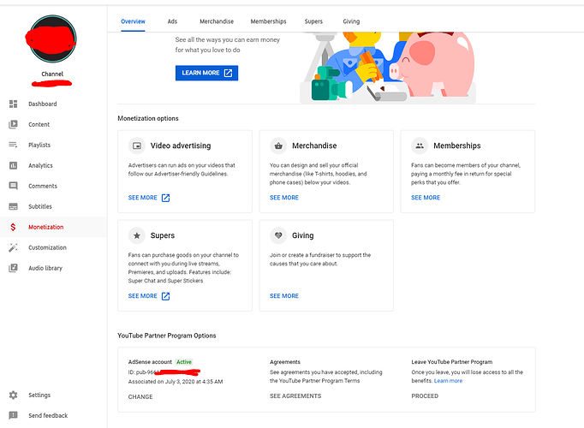Click the Video advertising card icon
The height and width of the screenshot is (428, 584).
pyautogui.click(x=137, y=146)
